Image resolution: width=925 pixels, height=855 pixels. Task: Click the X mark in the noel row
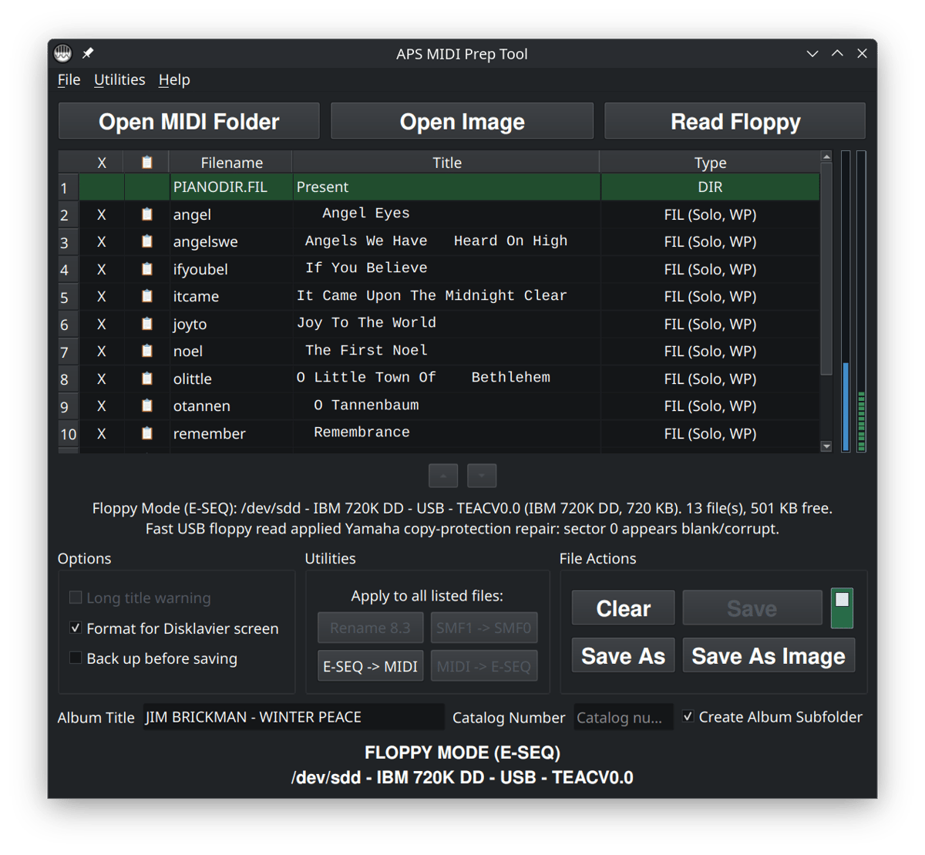[101, 352]
